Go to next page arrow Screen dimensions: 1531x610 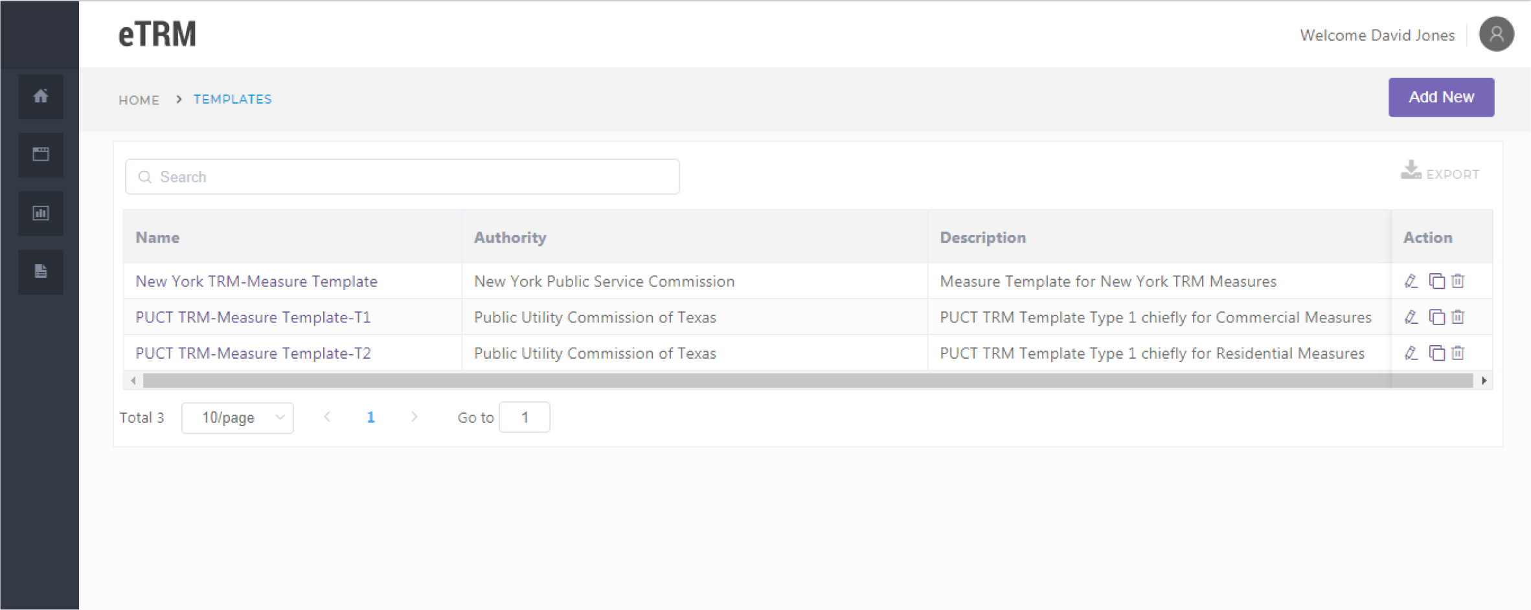tap(414, 417)
